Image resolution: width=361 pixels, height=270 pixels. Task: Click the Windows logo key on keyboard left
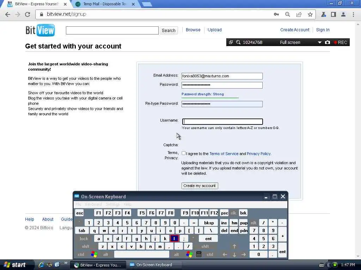(x=94, y=254)
